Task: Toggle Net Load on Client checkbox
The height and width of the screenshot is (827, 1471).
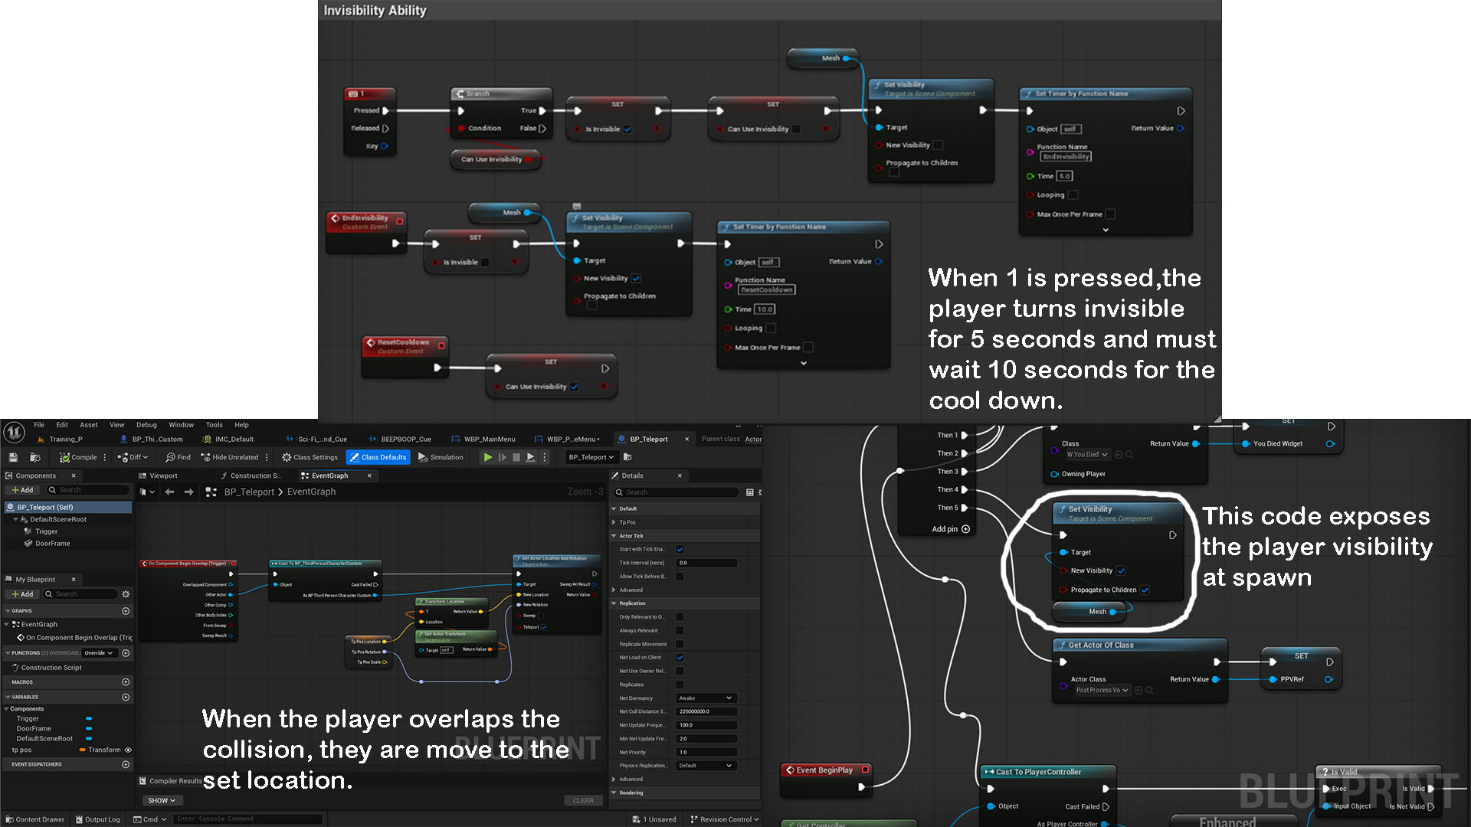Action: (680, 658)
